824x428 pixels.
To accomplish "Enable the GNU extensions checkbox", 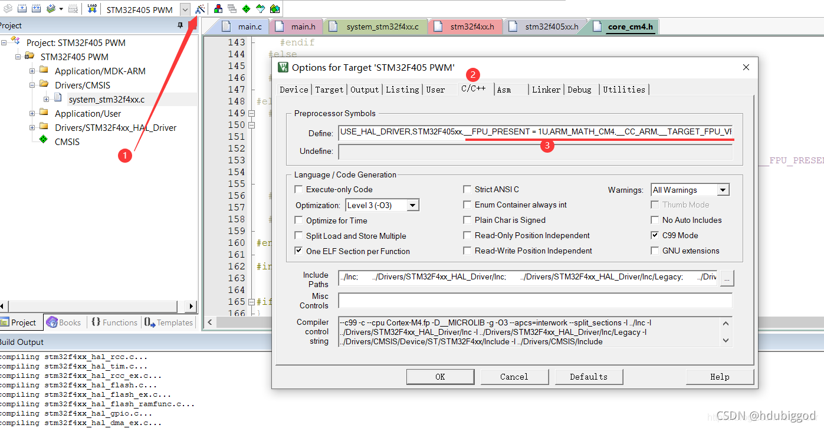I will point(655,251).
